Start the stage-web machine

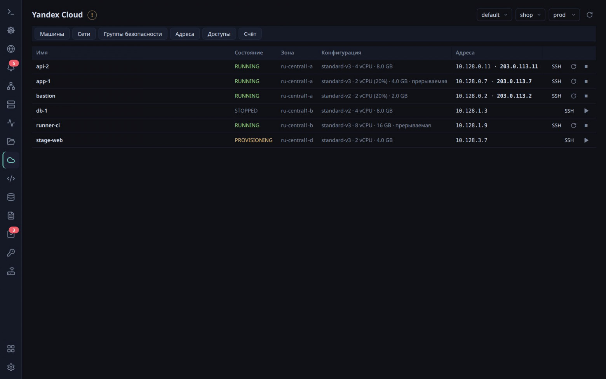coord(586,140)
